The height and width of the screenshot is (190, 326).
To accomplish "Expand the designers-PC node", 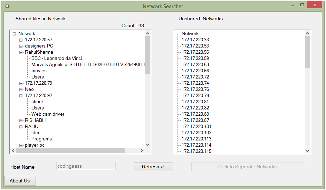I will pyautogui.click(x=21, y=46).
